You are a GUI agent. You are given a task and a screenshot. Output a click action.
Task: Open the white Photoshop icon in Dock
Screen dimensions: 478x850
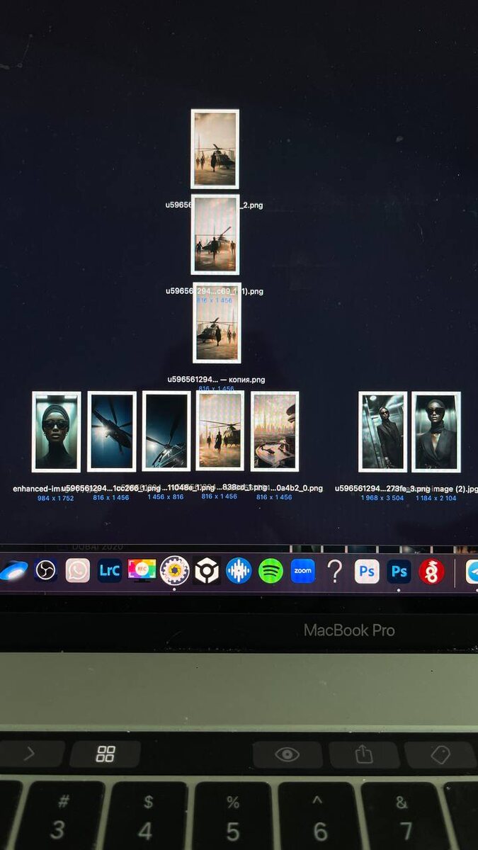(x=367, y=571)
